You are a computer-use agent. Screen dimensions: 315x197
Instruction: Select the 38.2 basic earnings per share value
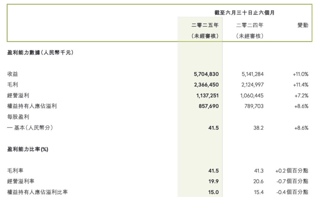(258, 128)
